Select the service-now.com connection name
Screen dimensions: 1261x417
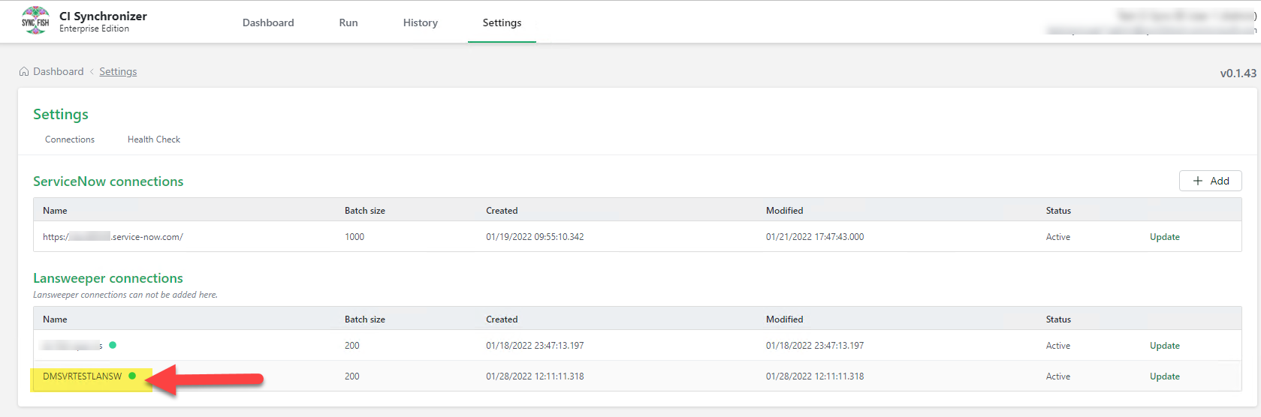click(113, 237)
